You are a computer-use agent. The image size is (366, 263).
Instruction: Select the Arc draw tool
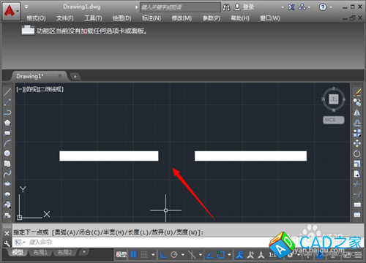coord(7,143)
